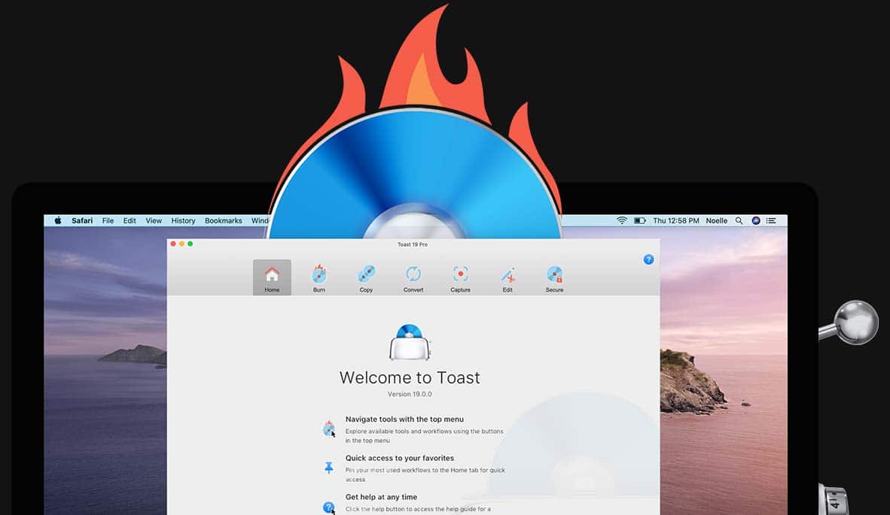Minimize the Toast window with yellow button
This screenshot has height=515, width=890.
point(181,244)
